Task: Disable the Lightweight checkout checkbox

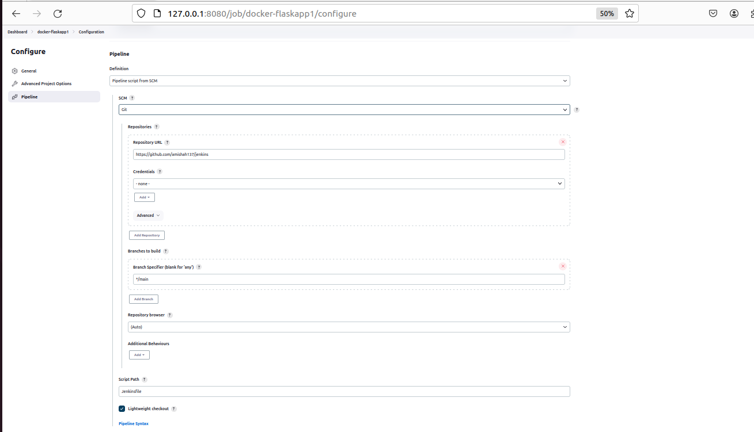Action: (122, 408)
